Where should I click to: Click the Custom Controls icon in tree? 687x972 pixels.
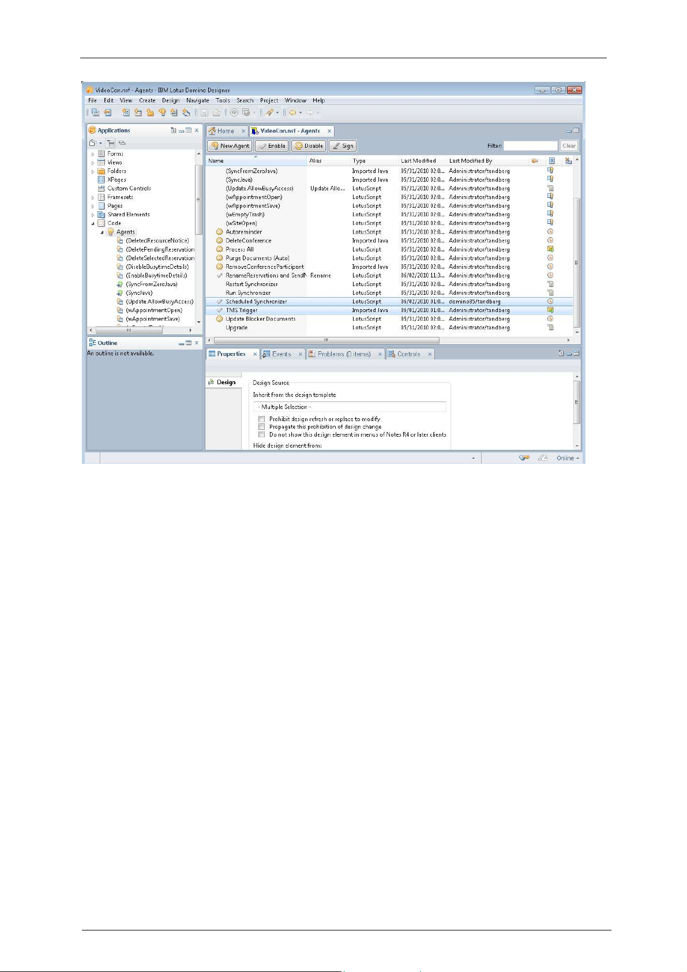pyautogui.click(x=101, y=188)
